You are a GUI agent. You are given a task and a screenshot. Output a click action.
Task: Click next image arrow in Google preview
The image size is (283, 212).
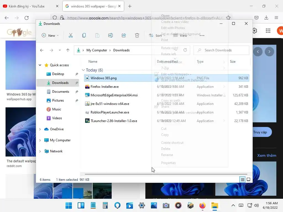(269, 52)
